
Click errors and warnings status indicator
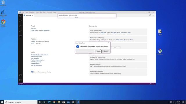tap(22, 83)
